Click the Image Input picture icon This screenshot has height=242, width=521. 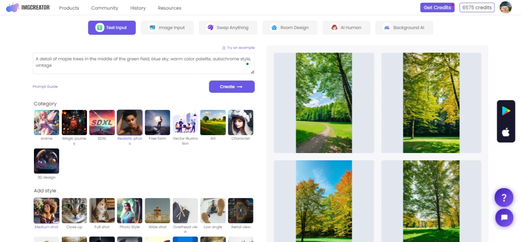pyautogui.click(x=152, y=27)
